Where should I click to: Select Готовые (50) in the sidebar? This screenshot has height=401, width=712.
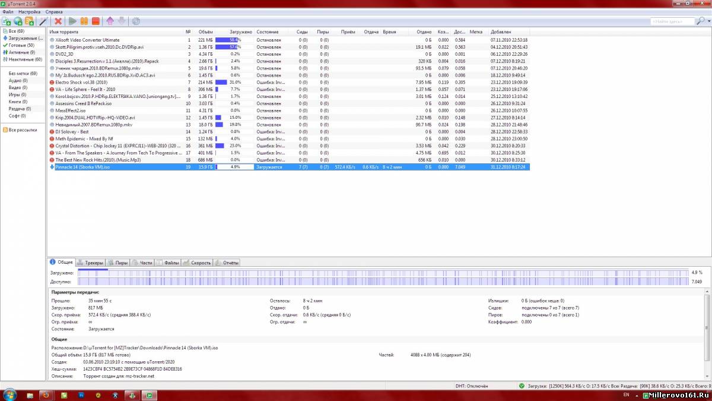click(x=21, y=45)
